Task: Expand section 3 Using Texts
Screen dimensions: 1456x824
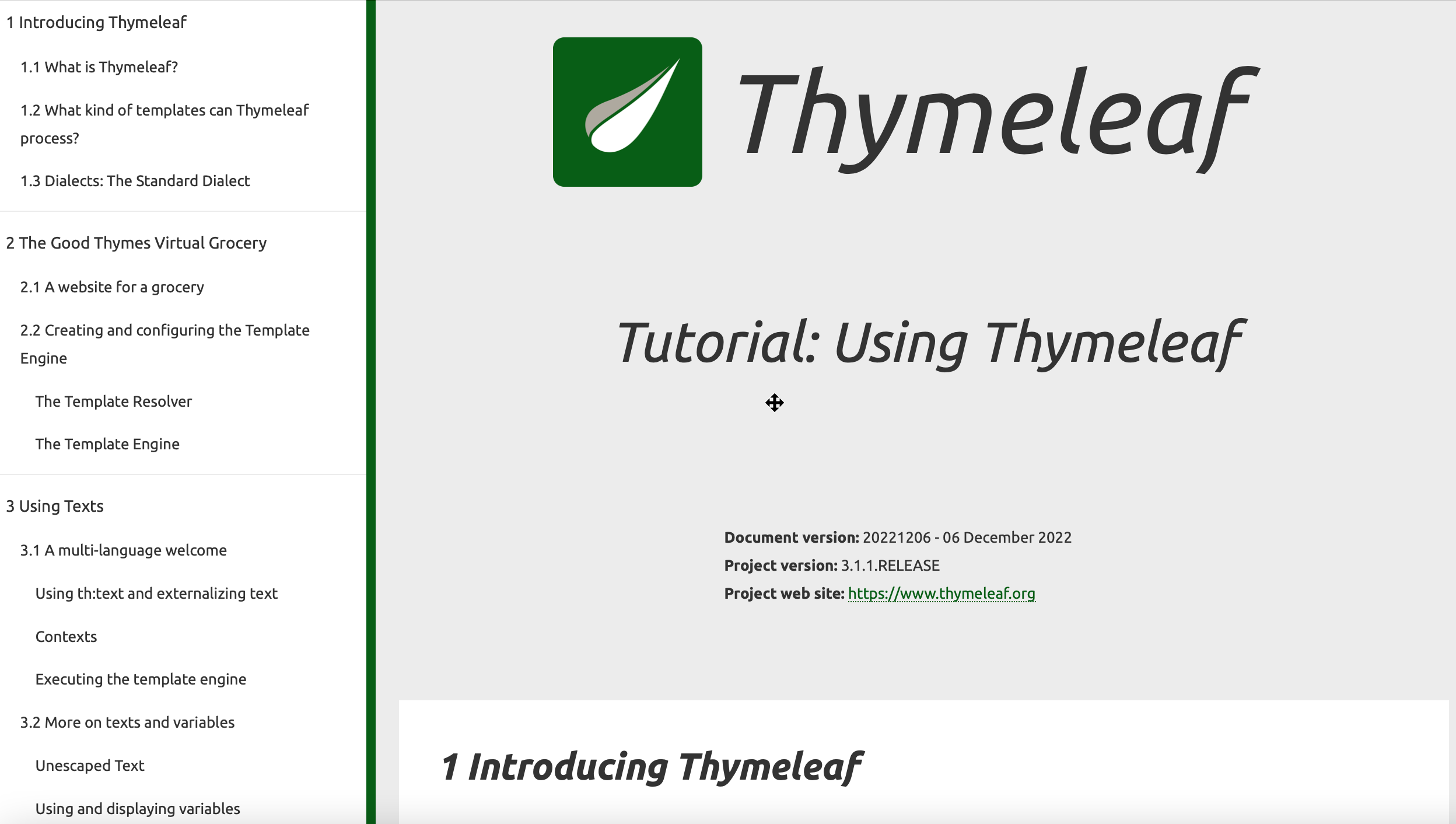Action: (x=54, y=505)
